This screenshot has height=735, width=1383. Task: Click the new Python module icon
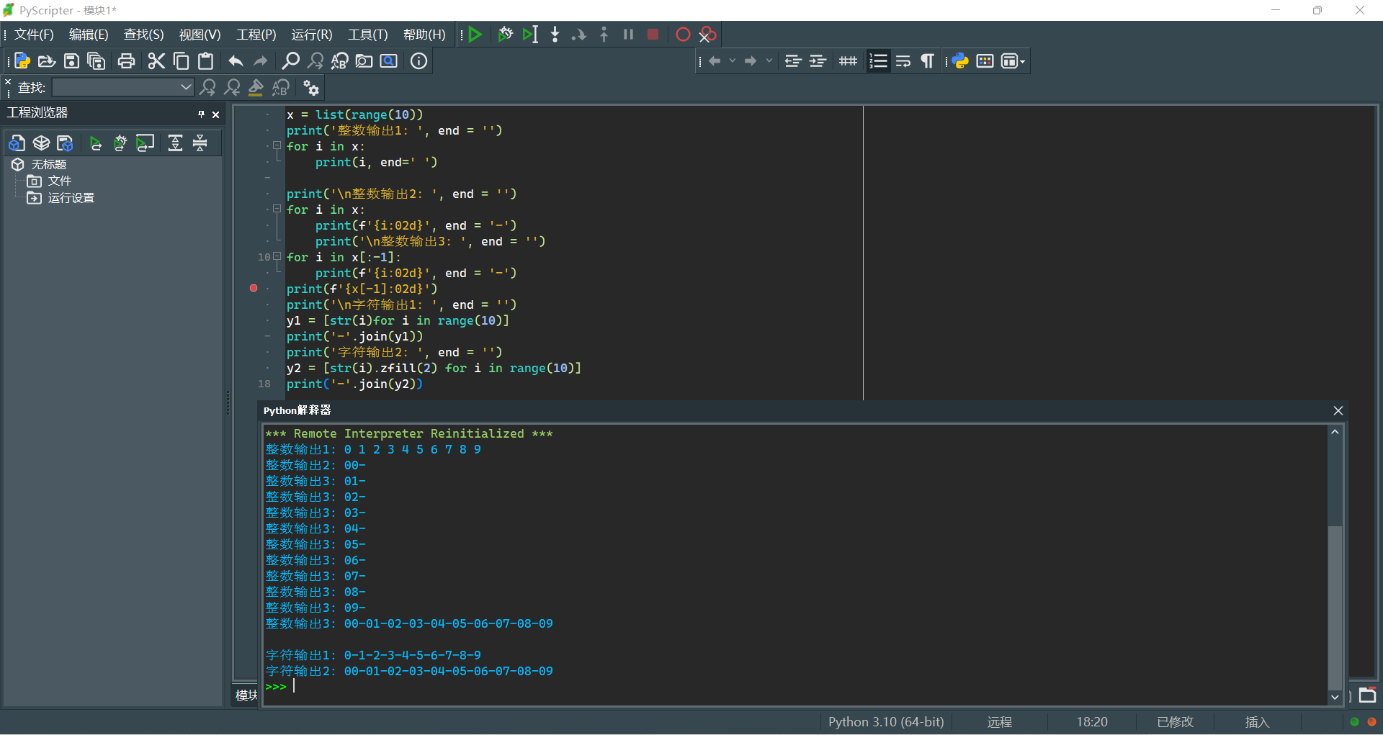click(22, 61)
